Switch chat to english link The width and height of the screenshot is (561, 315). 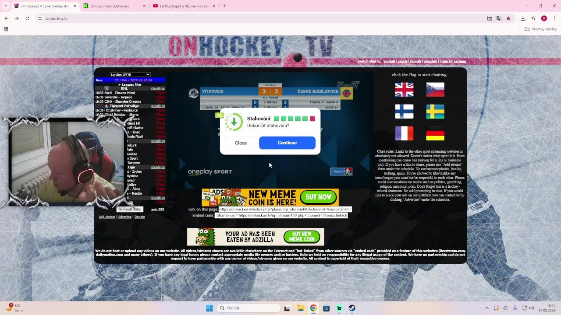click(389, 61)
